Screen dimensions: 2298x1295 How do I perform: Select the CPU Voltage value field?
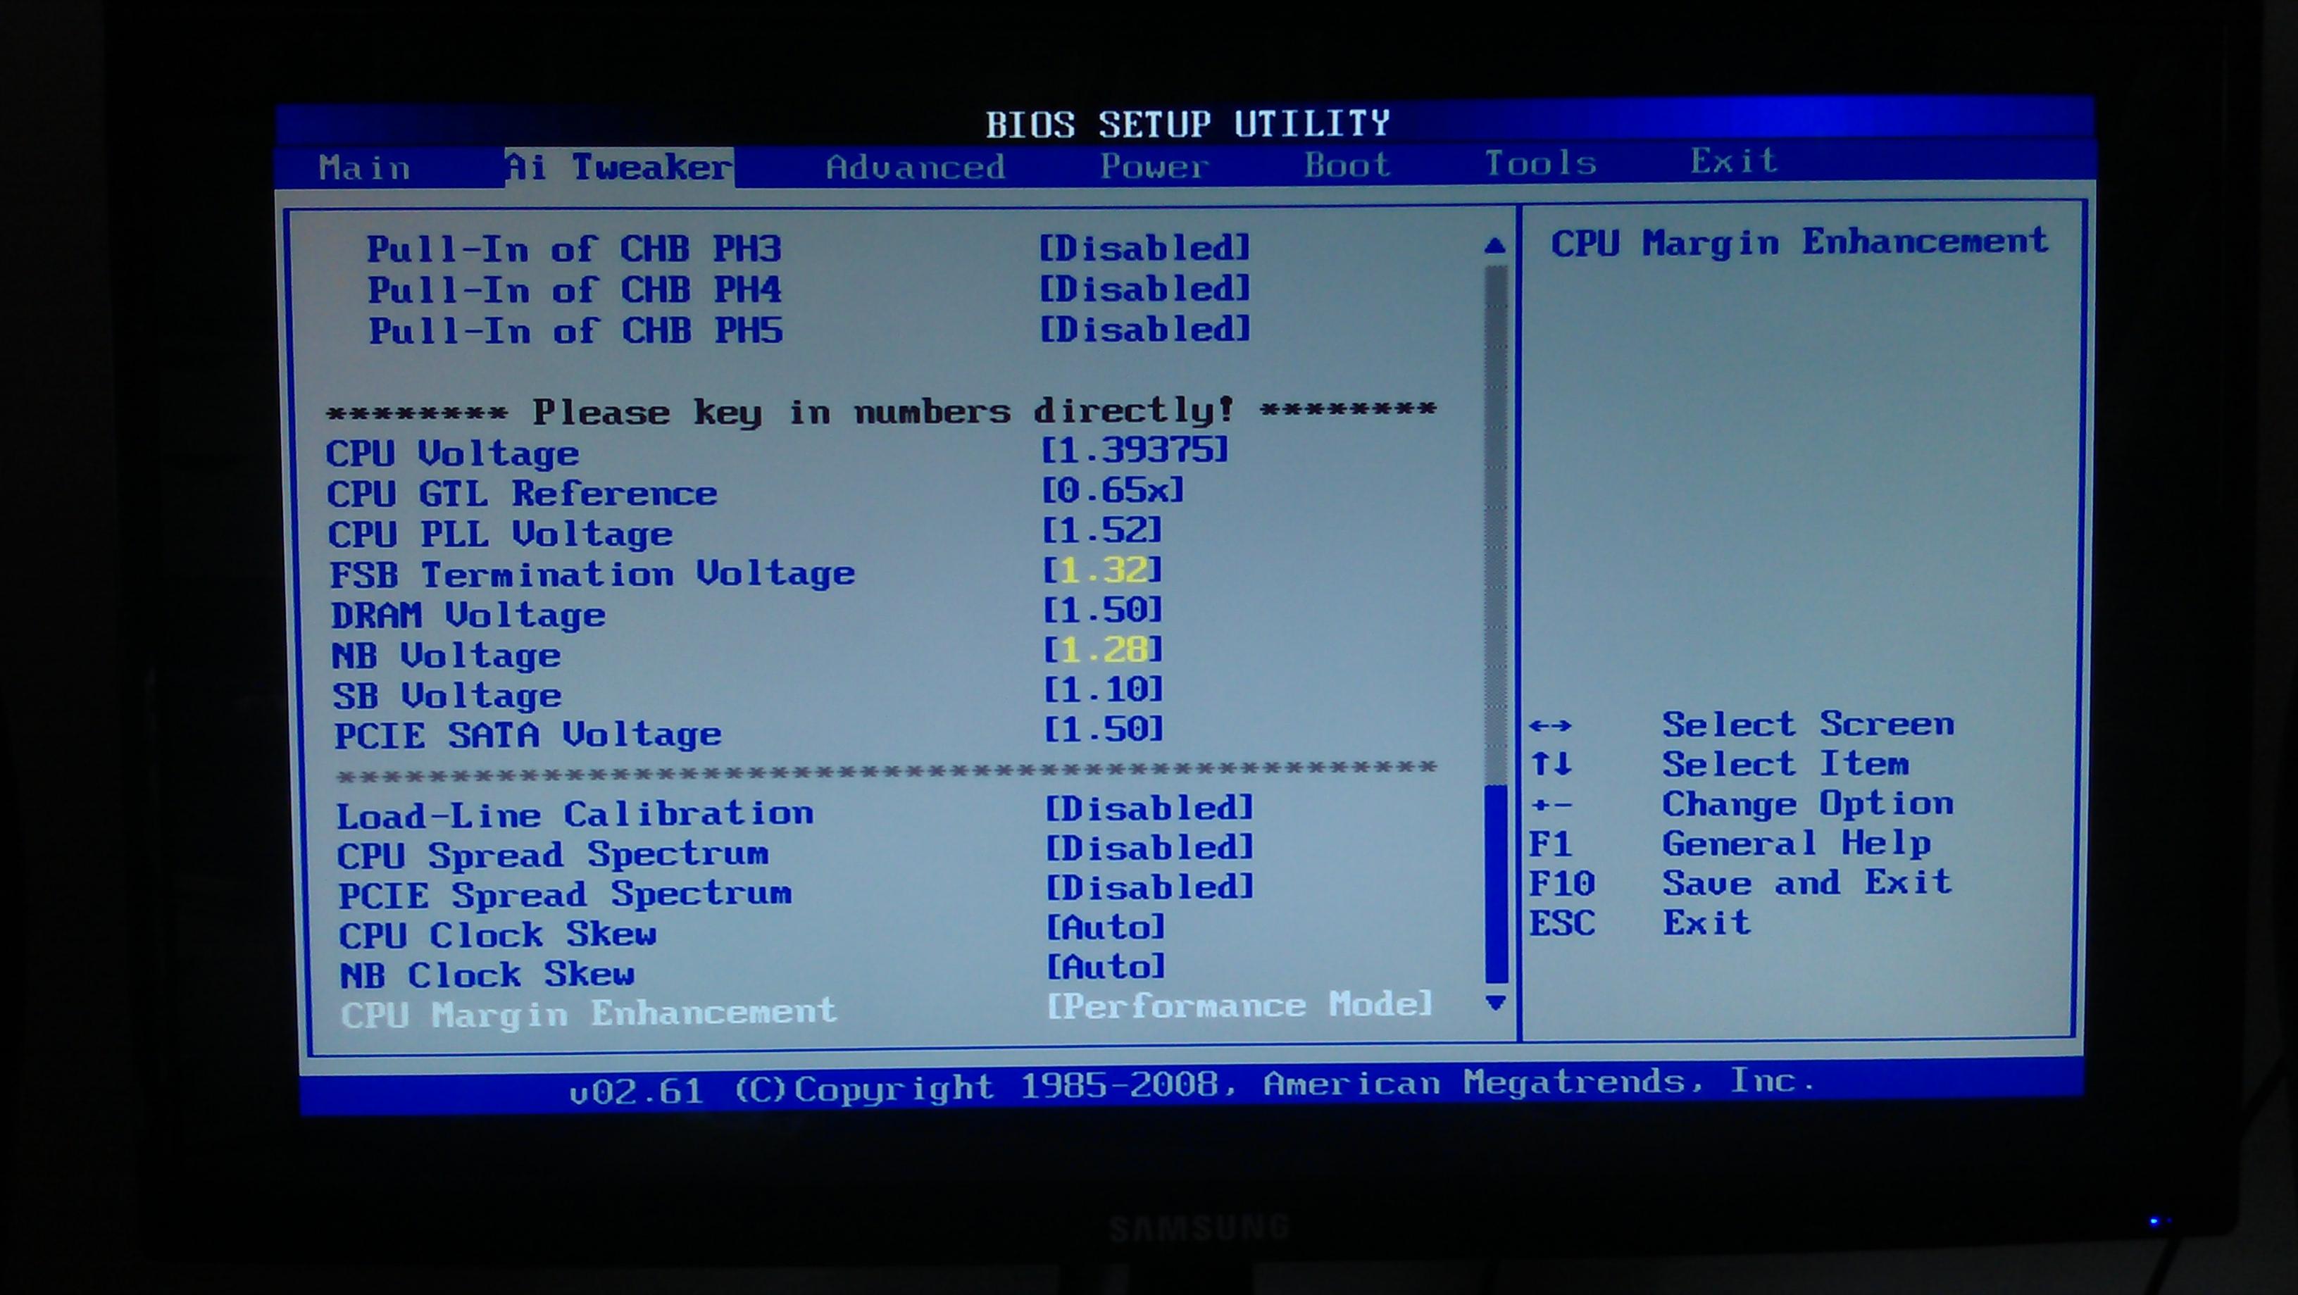click(1135, 449)
